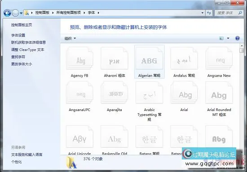Click the Agency FB font name label

point(79,76)
